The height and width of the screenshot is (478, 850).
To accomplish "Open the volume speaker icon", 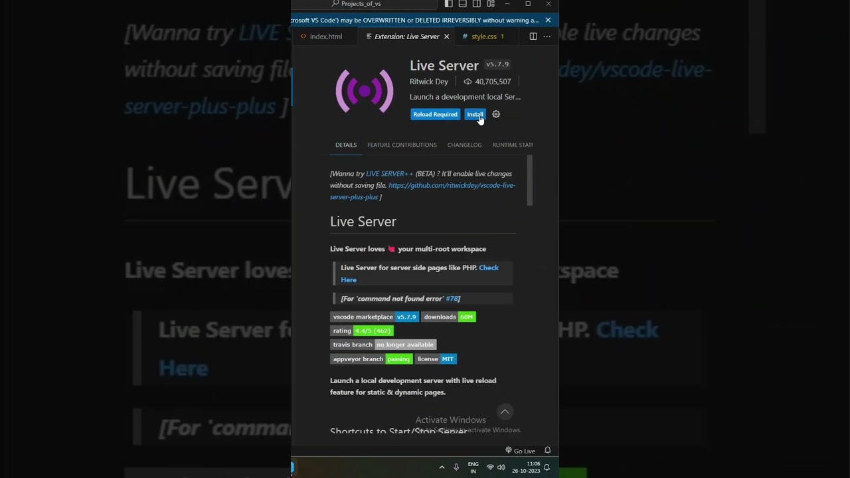I will pyautogui.click(x=501, y=467).
